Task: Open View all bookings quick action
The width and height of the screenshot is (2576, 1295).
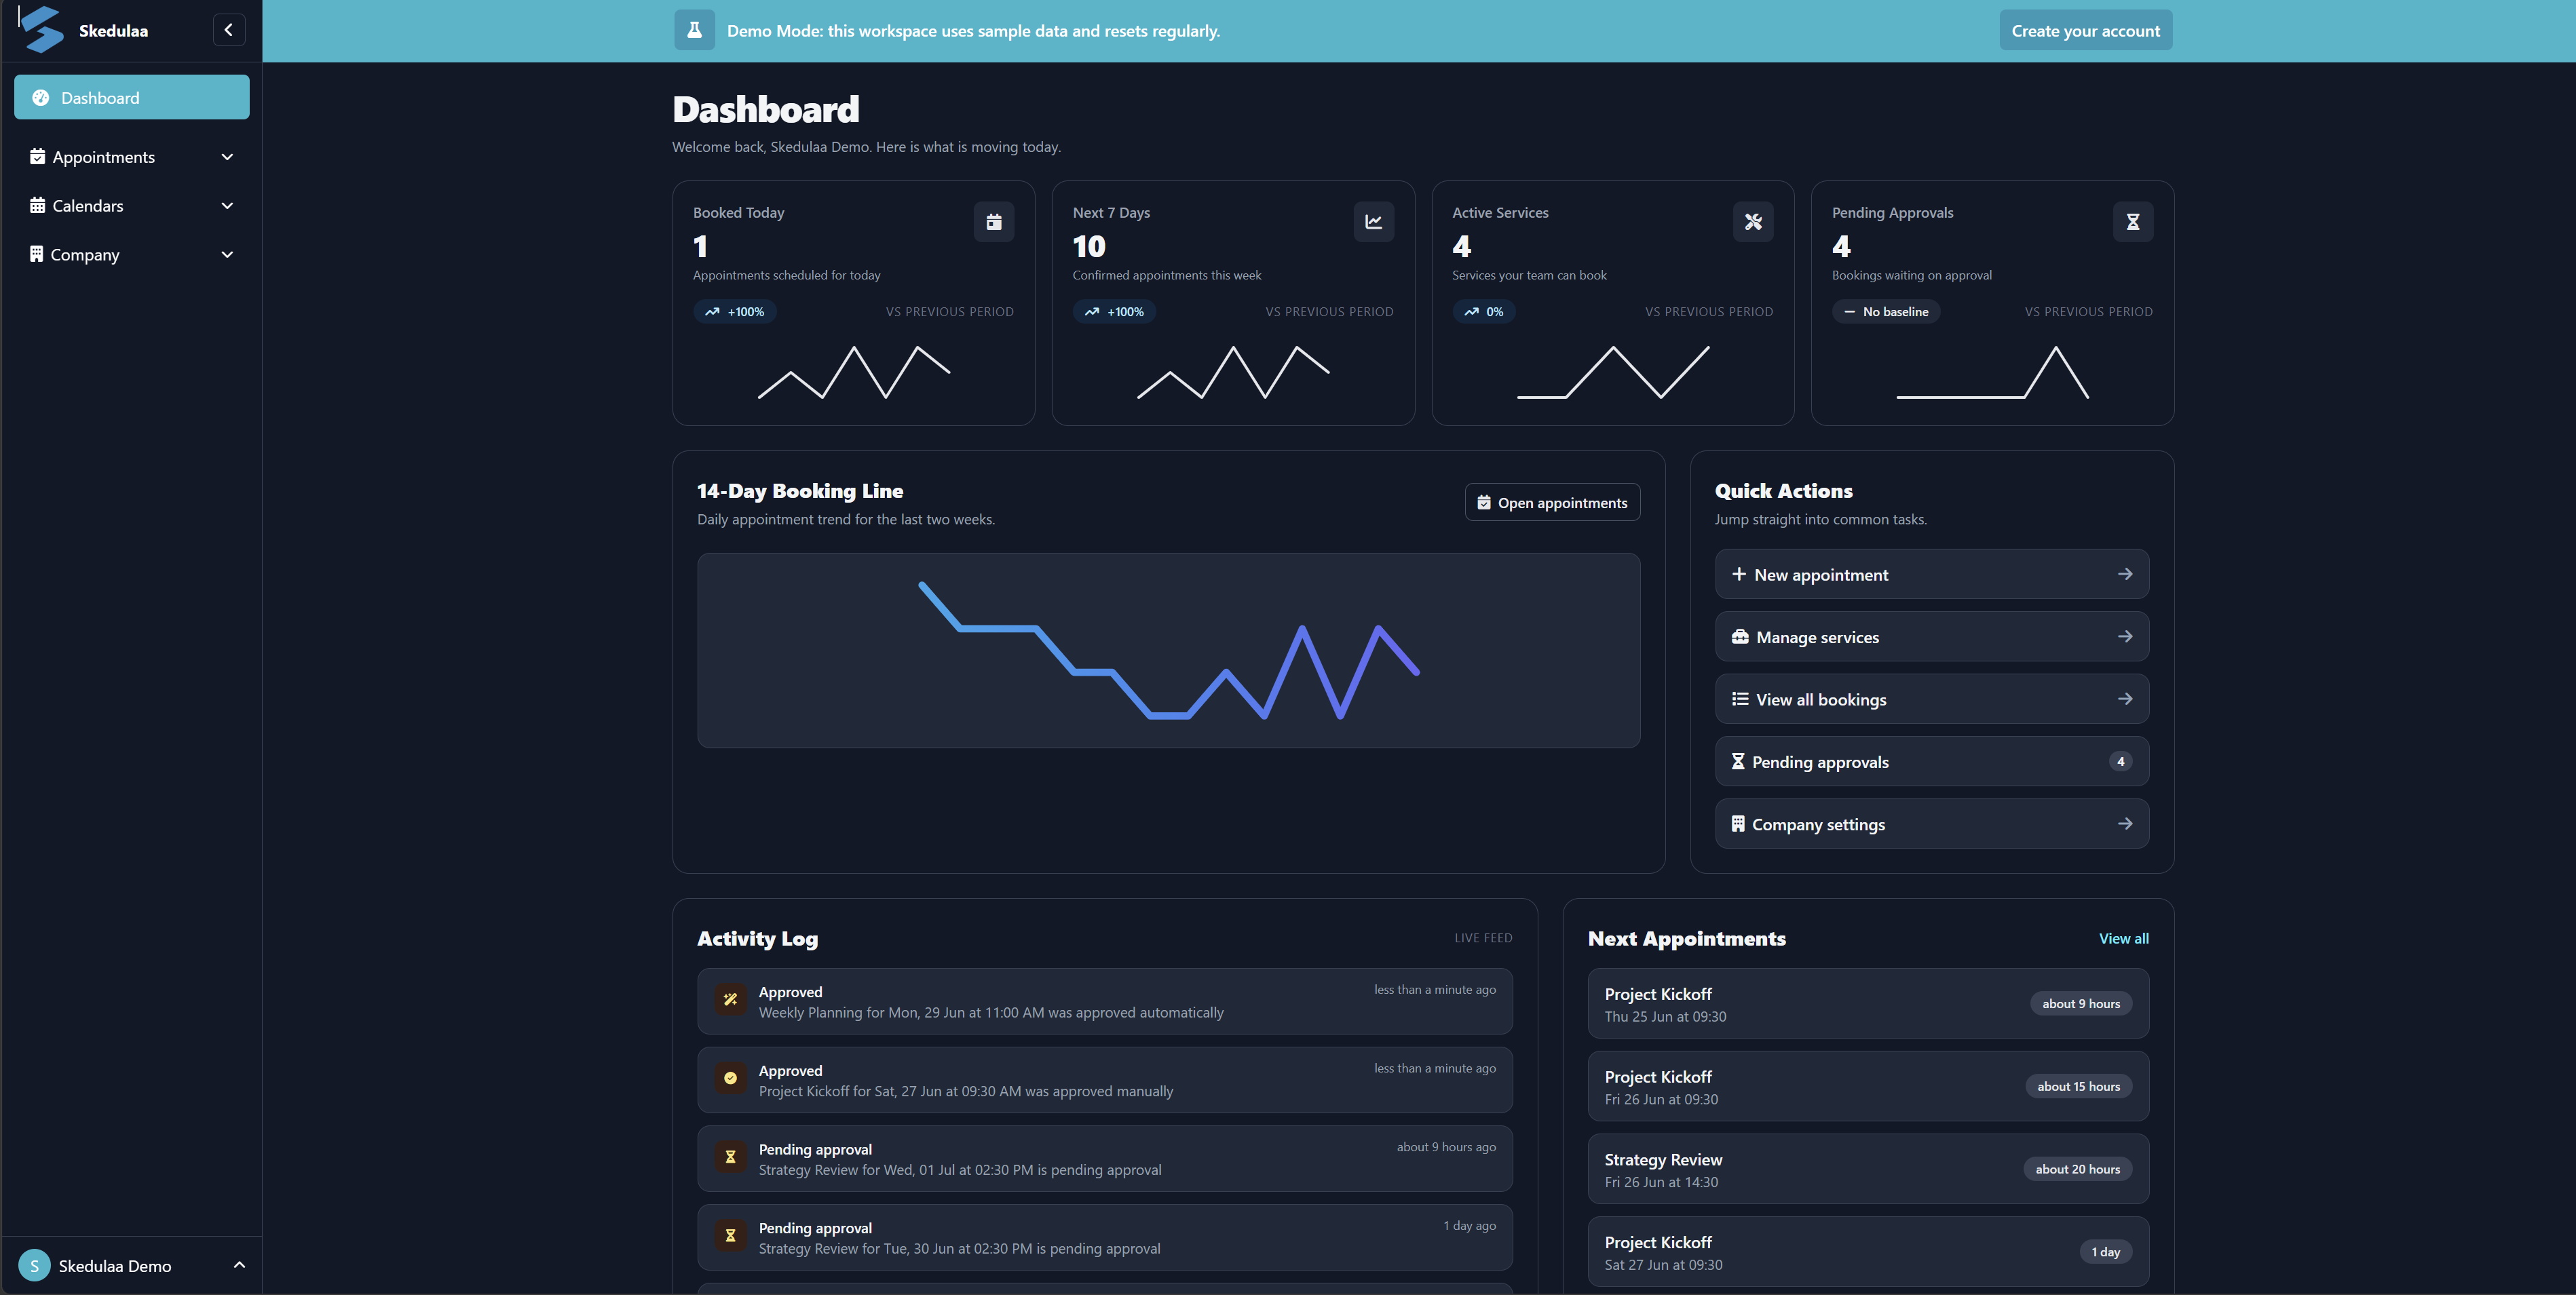Action: click(x=1931, y=699)
